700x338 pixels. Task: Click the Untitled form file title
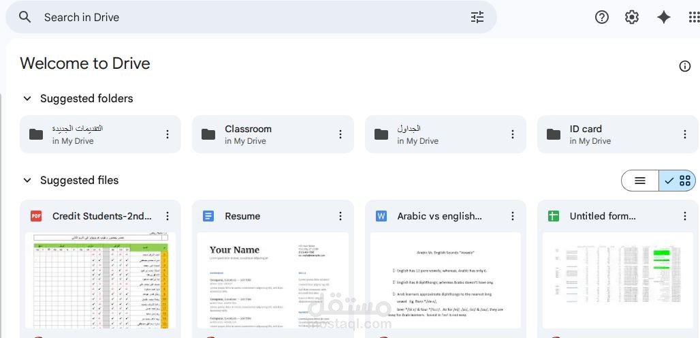pos(603,216)
